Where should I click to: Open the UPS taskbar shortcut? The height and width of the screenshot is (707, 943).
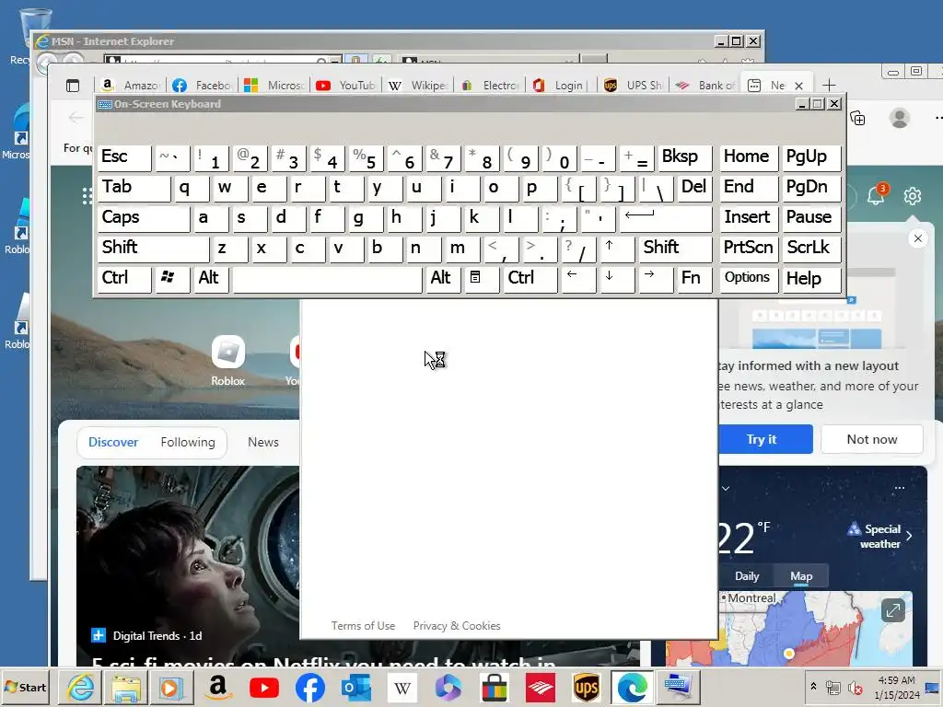tap(587, 687)
